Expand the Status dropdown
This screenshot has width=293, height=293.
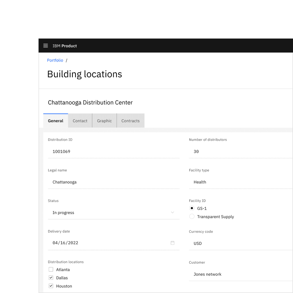coord(172,213)
